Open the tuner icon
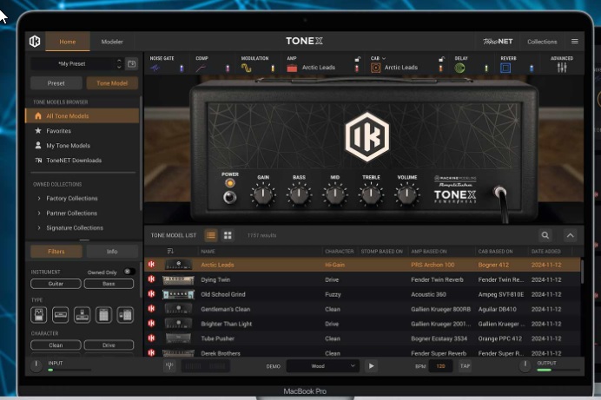Viewport: 601px width, 400px height. [170, 366]
